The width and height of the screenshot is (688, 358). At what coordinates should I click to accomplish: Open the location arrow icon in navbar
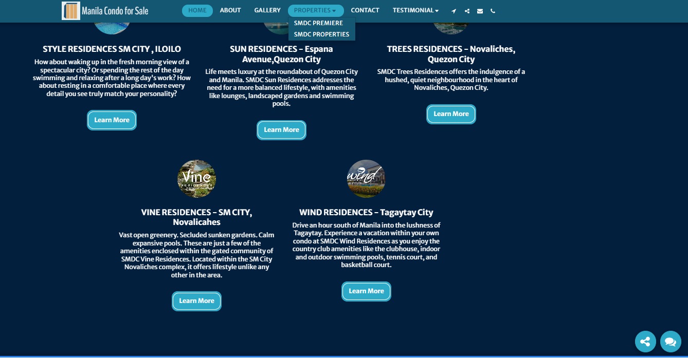pos(454,11)
